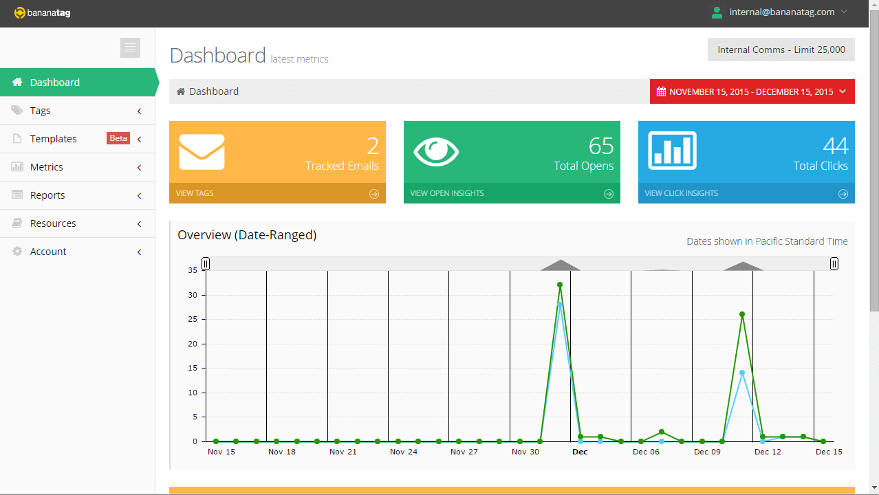Click the bar chart icon on Total Clicks card

click(x=672, y=151)
